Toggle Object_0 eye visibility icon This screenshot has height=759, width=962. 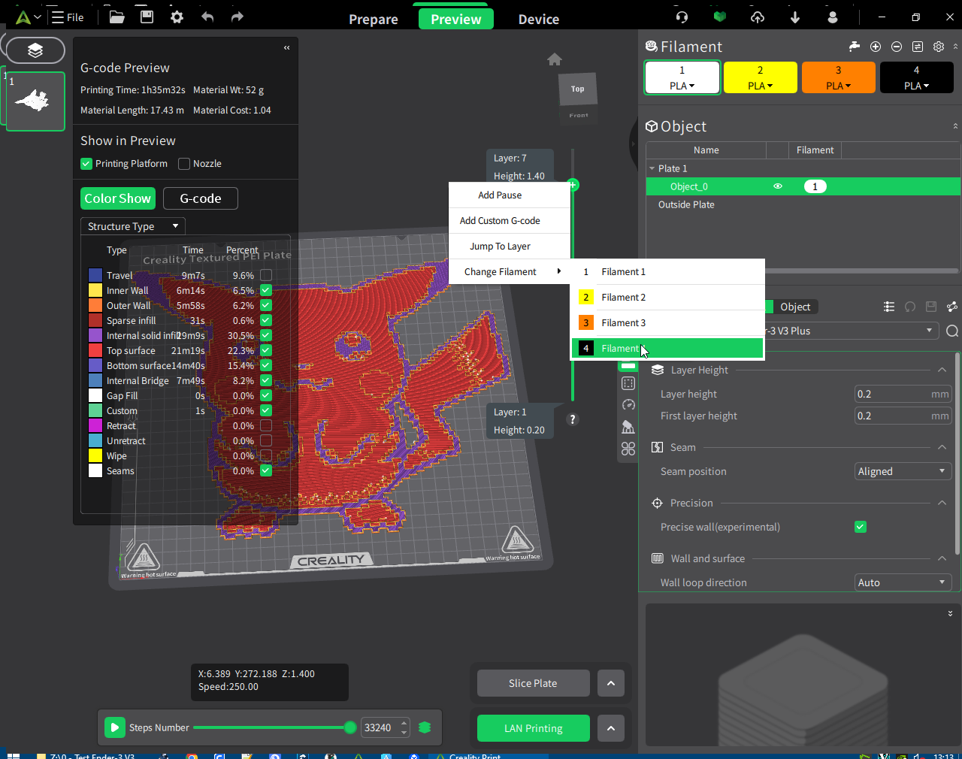pos(778,186)
